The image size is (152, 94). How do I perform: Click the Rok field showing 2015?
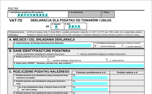point(74,27)
